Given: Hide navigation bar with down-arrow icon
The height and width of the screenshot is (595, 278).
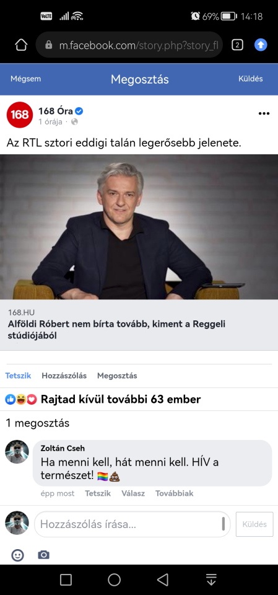Looking at the screenshot, I should [211, 580].
